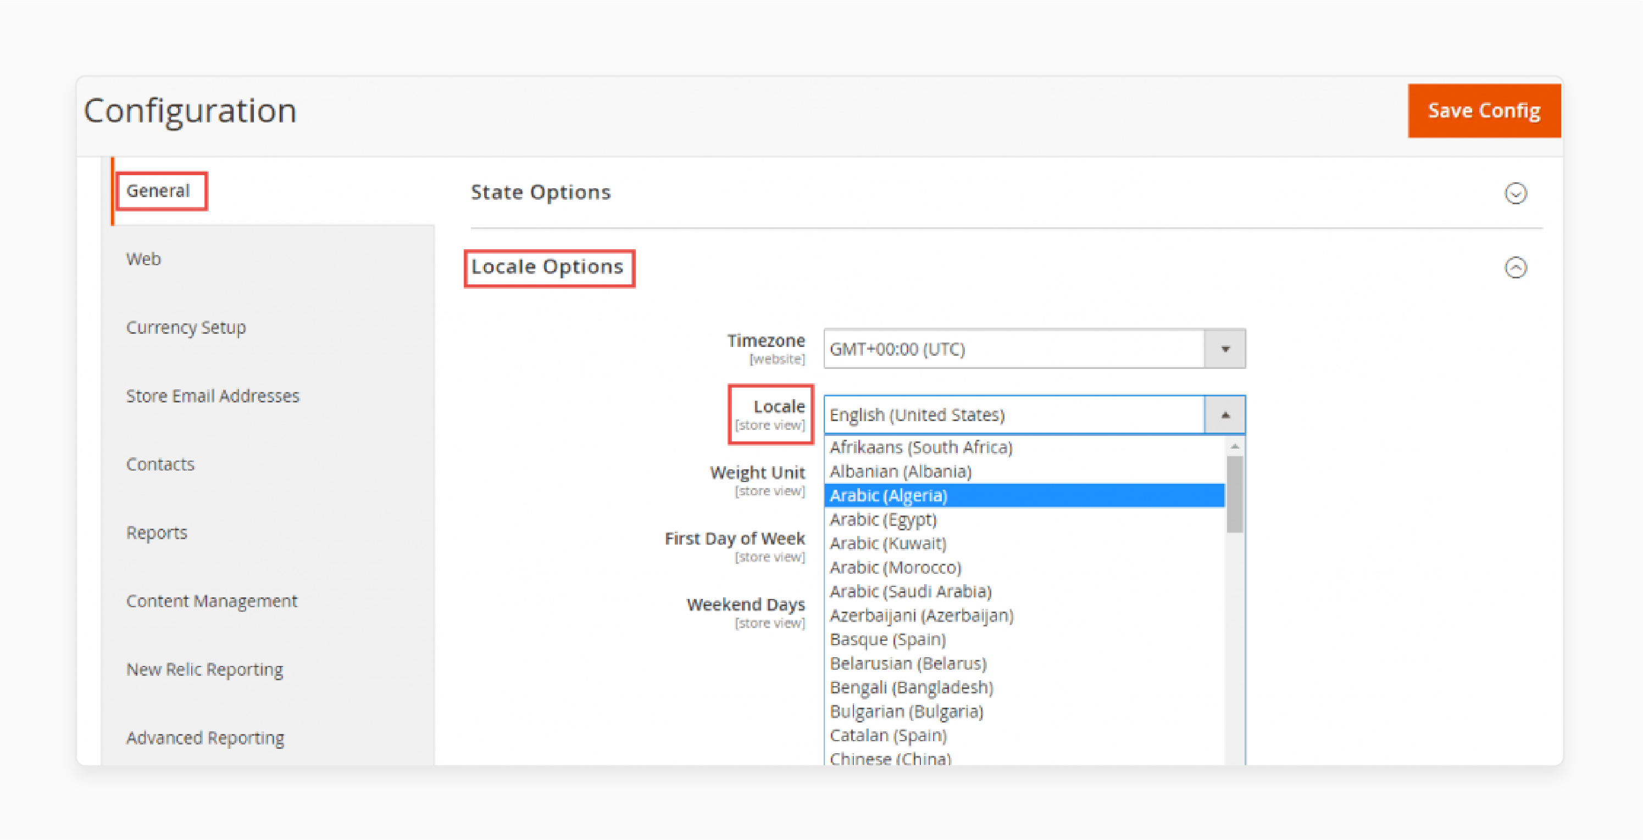This screenshot has width=1643, height=840.
Task: Open the Web settings tab
Action: click(x=143, y=259)
